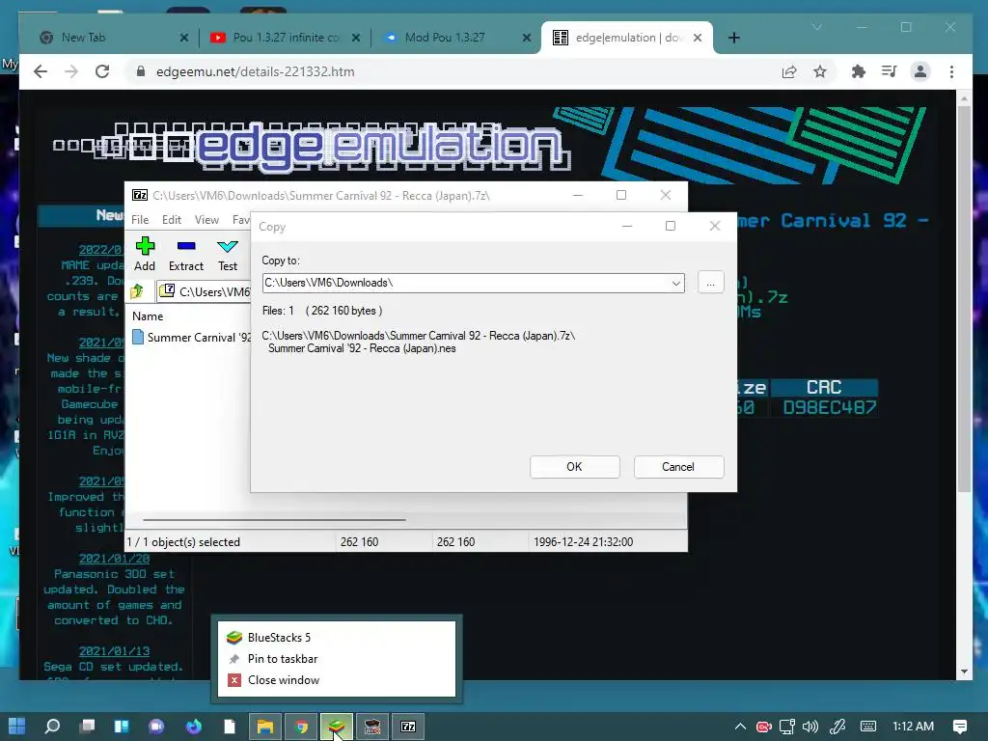Close the Mod Pou 1.3.27 tab

click(527, 38)
